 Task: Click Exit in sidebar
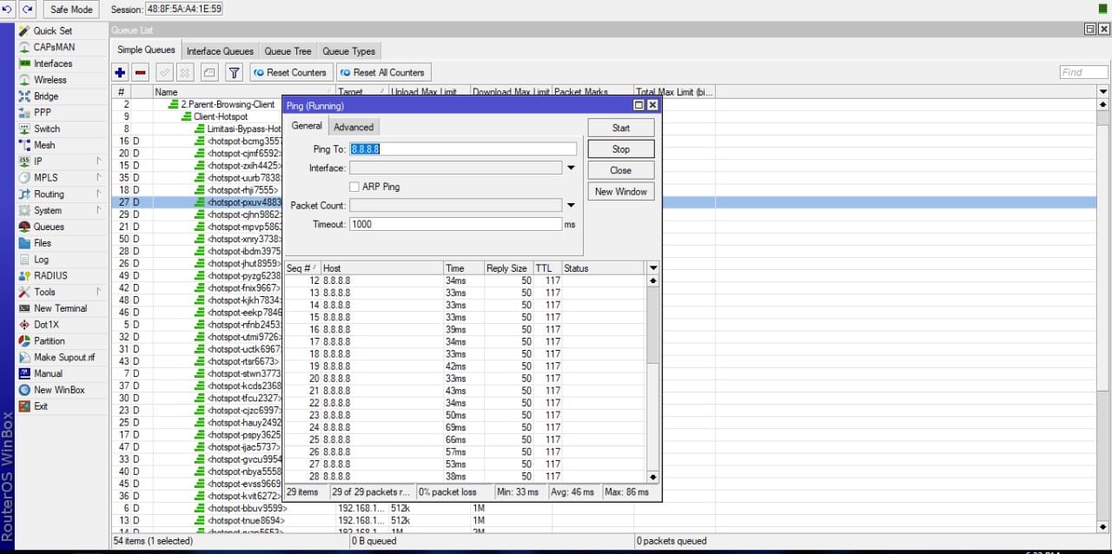(41, 406)
